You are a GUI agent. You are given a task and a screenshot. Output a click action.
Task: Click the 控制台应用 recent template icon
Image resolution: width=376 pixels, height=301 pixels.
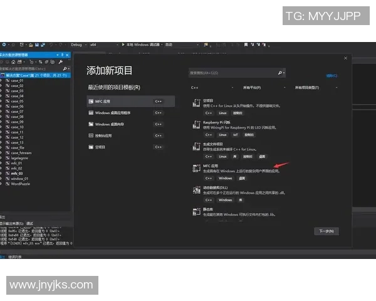[x=91, y=135]
